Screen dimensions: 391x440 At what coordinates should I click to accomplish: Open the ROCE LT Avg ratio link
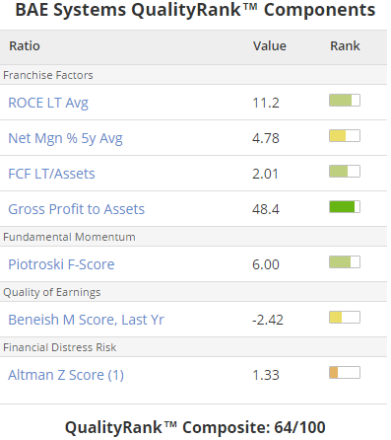pos(48,103)
